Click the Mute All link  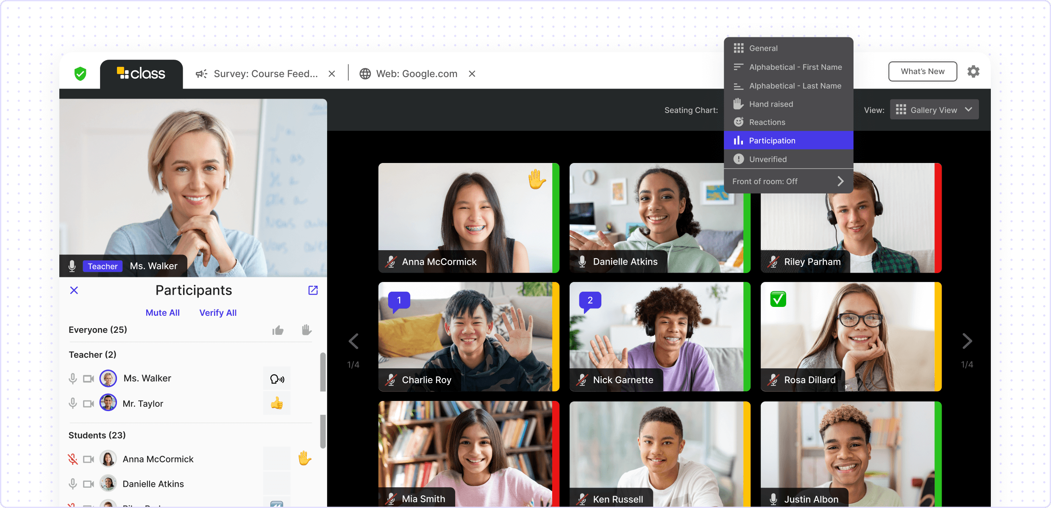[x=163, y=312]
